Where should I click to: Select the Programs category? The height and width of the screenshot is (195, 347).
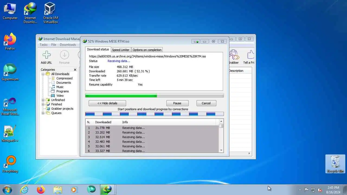click(x=62, y=91)
